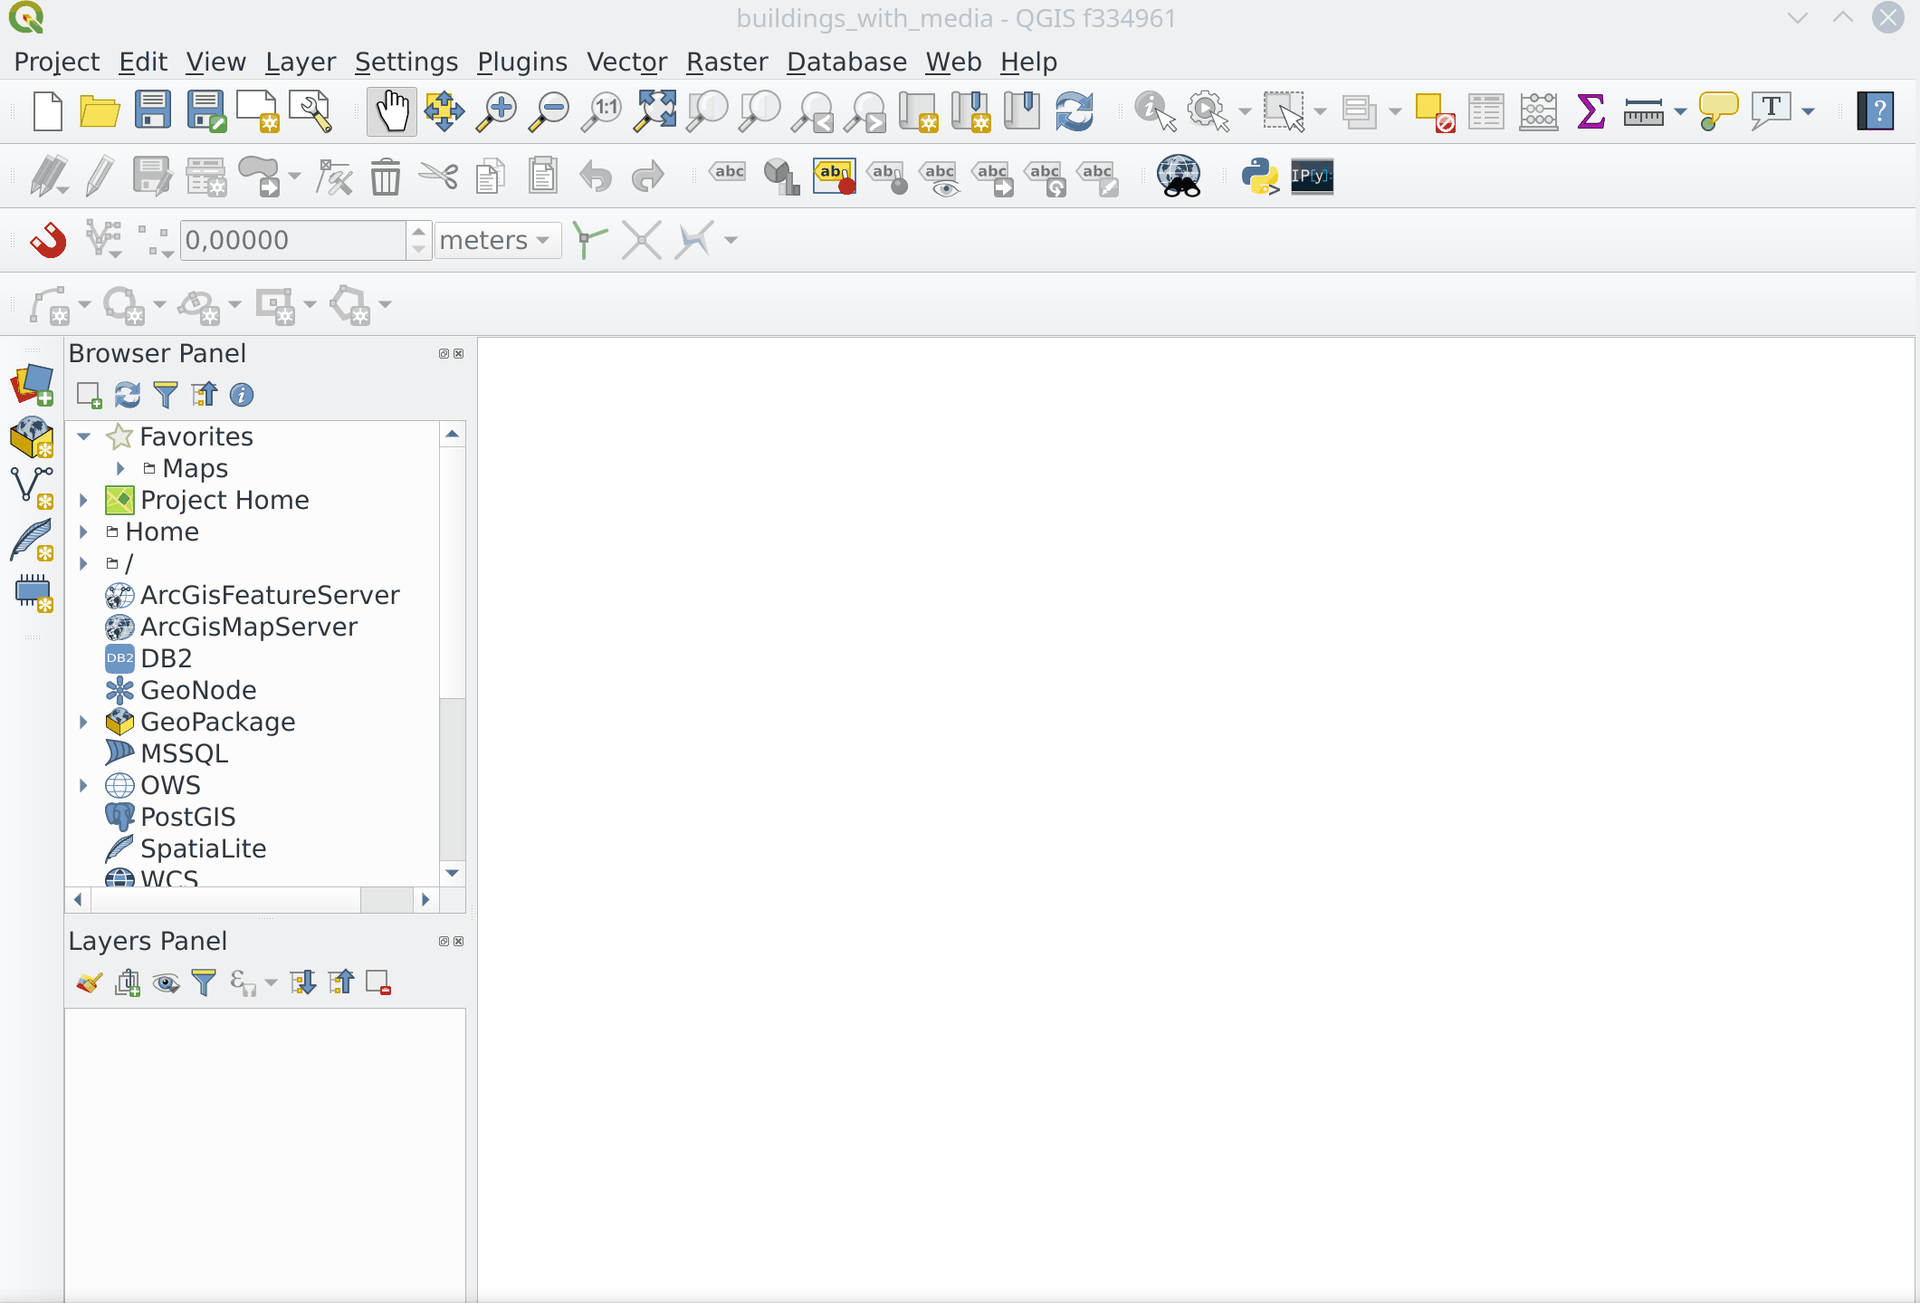1920x1303 pixels.
Task: Open the Plugins menu
Action: (x=521, y=62)
